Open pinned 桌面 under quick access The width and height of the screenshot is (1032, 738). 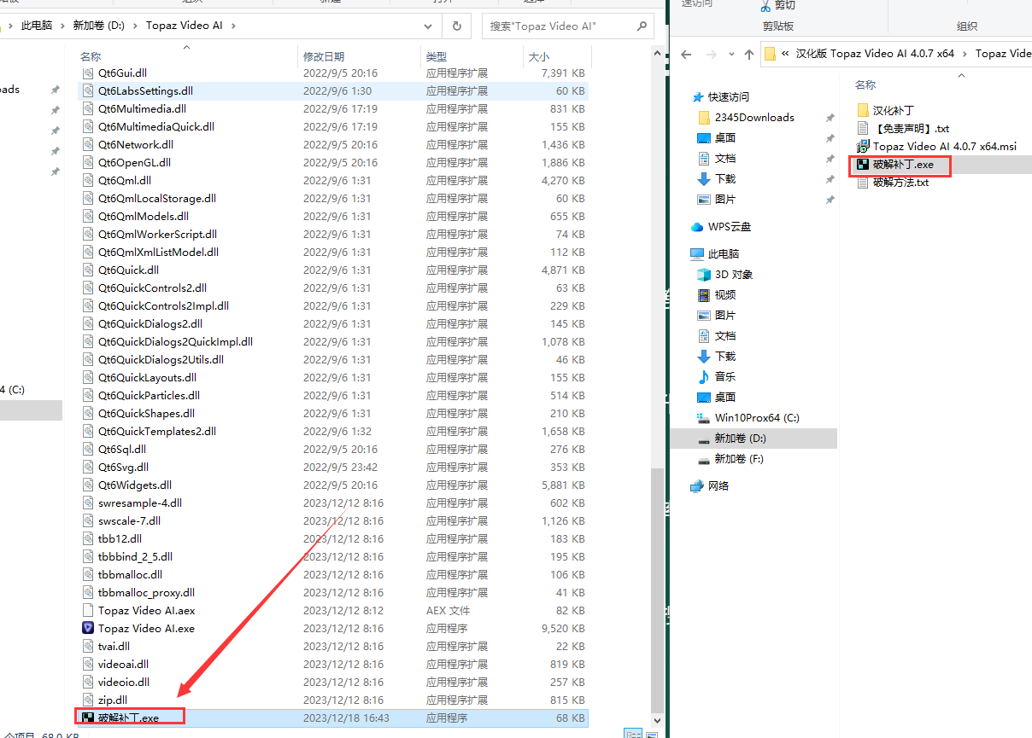point(725,137)
